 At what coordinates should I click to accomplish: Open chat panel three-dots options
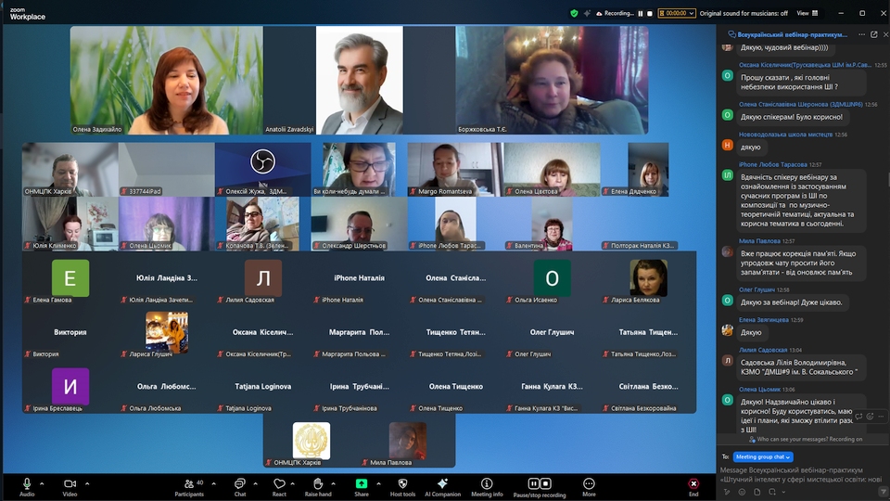pos(861,34)
